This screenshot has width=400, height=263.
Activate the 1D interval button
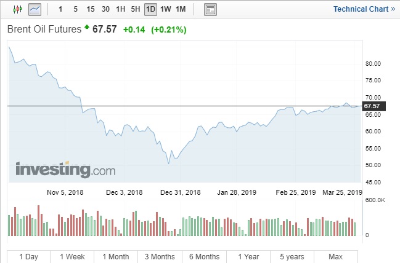coord(151,9)
